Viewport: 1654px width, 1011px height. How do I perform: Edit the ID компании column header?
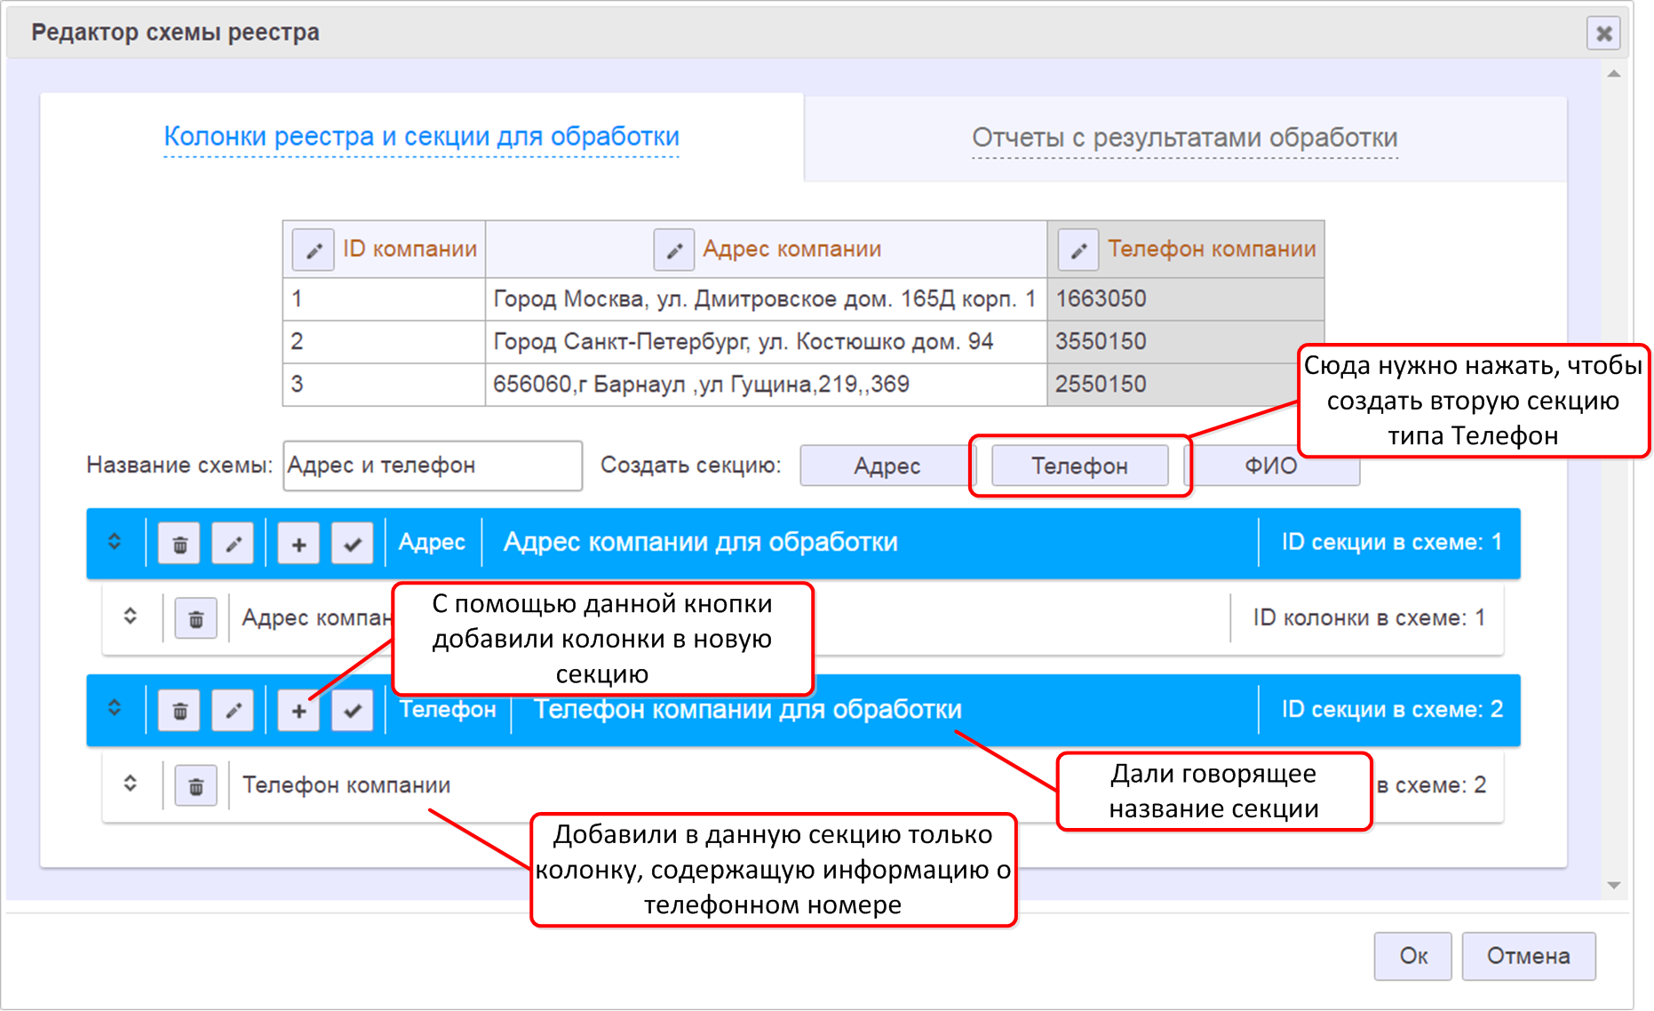click(x=314, y=250)
